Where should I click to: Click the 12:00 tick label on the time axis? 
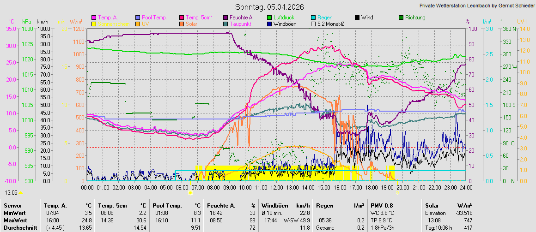(x=276, y=188)
